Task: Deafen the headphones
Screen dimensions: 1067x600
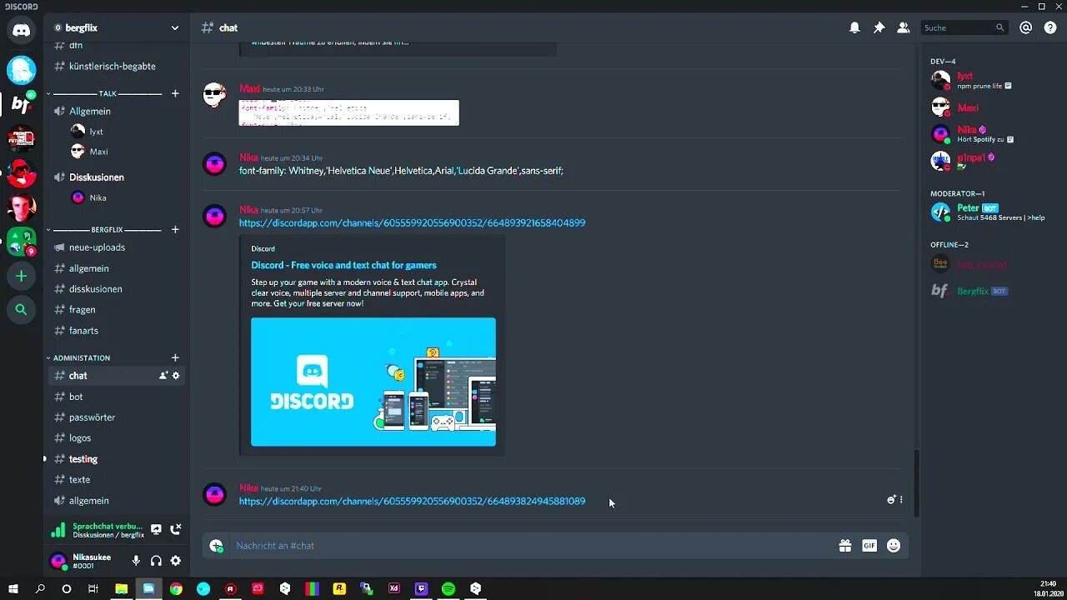Action: [156, 561]
